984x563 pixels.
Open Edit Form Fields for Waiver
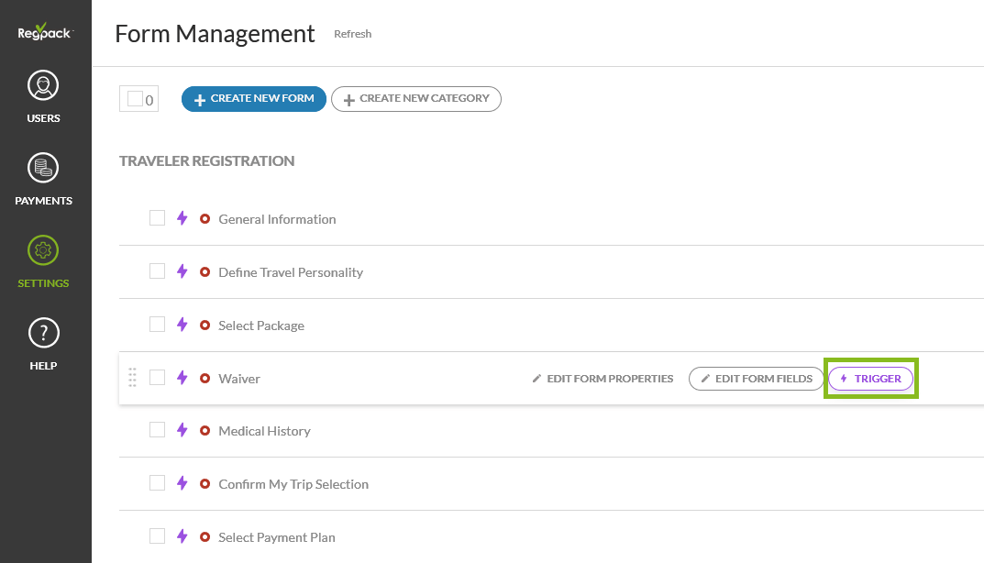tap(756, 379)
